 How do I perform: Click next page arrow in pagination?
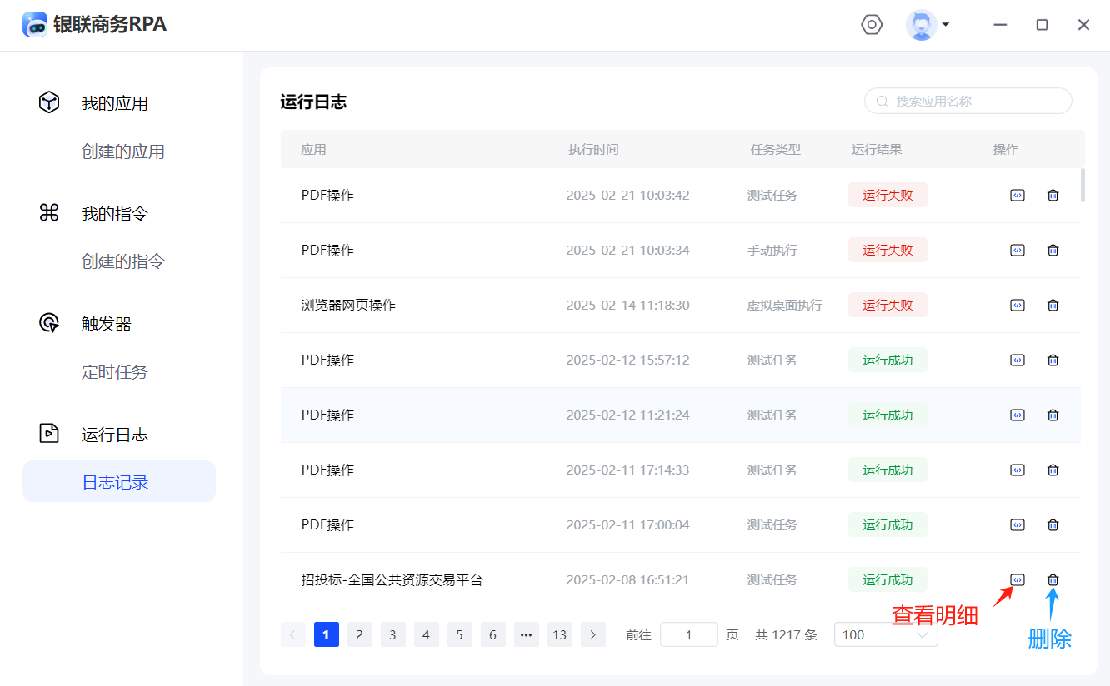tap(592, 635)
